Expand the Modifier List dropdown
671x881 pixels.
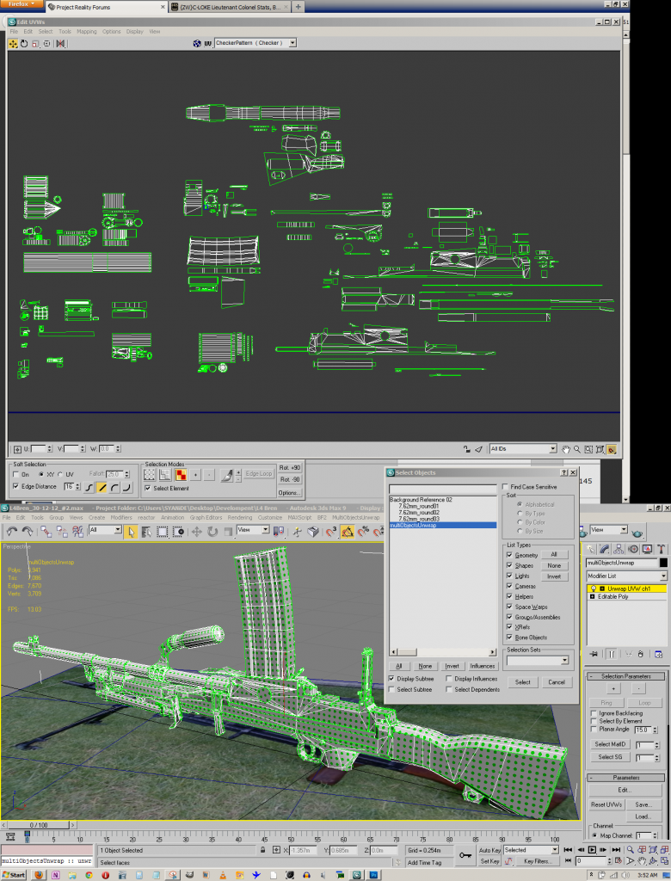tap(663, 576)
